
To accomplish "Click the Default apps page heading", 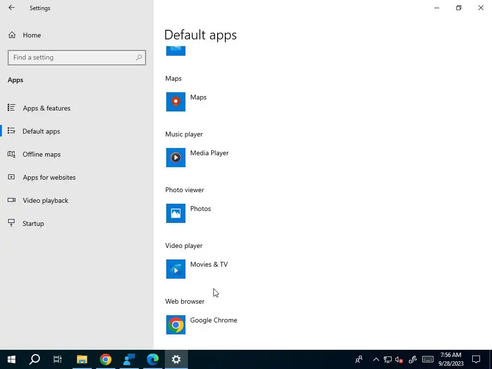I will coord(200,35).
